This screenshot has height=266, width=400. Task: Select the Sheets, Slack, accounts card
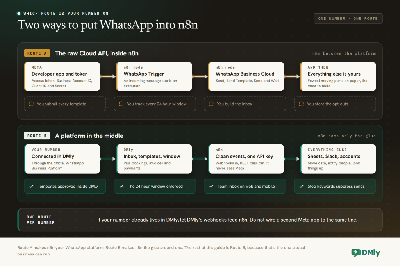tap(338, 159)
